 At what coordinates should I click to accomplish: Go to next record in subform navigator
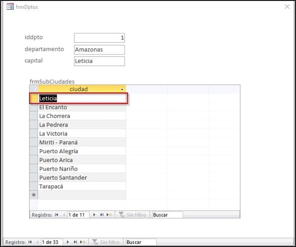pos(94,215)
